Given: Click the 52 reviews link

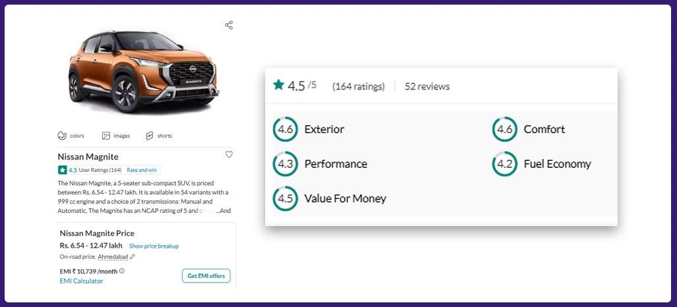Looking at the screenshot, I should [427, 86].
